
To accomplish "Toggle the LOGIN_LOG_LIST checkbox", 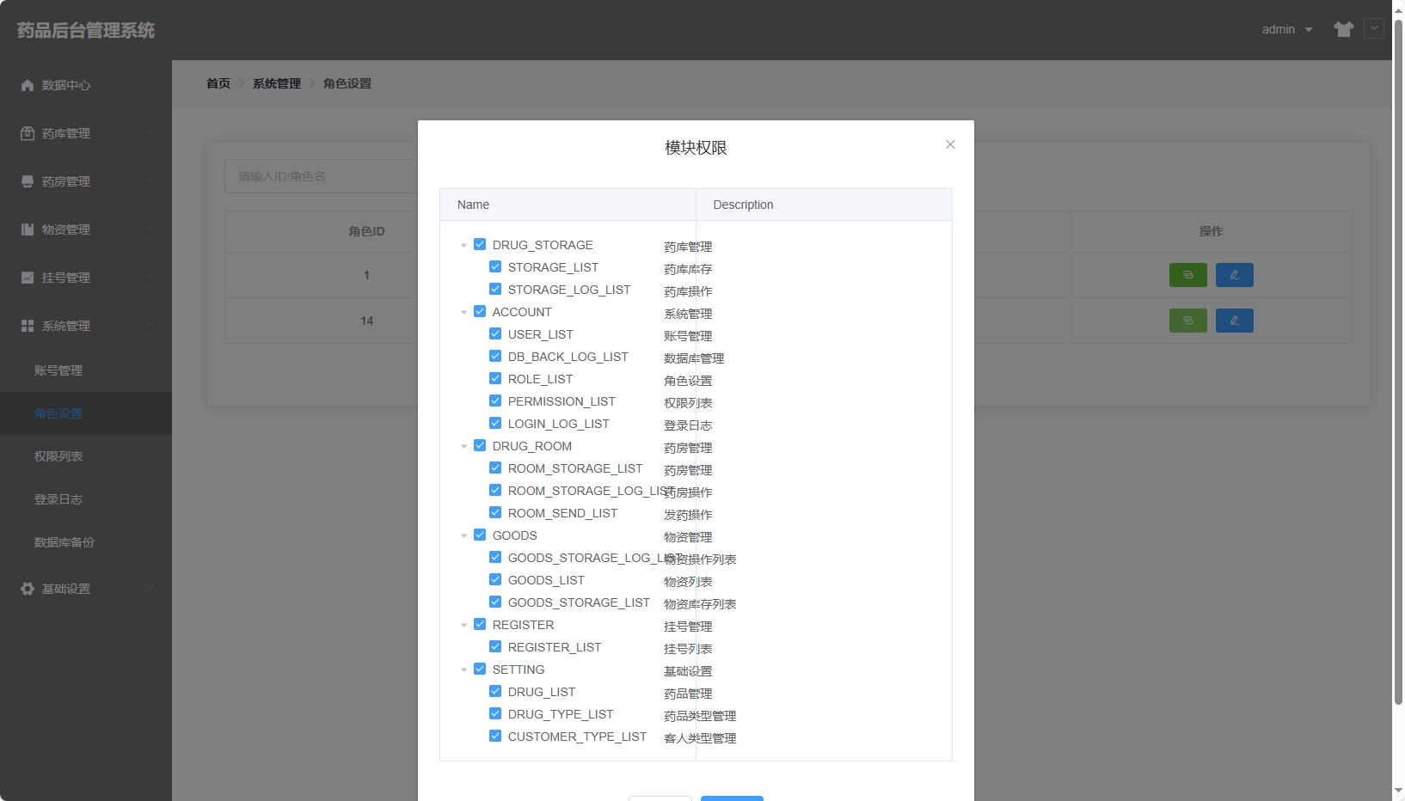I will pos(495,423).
